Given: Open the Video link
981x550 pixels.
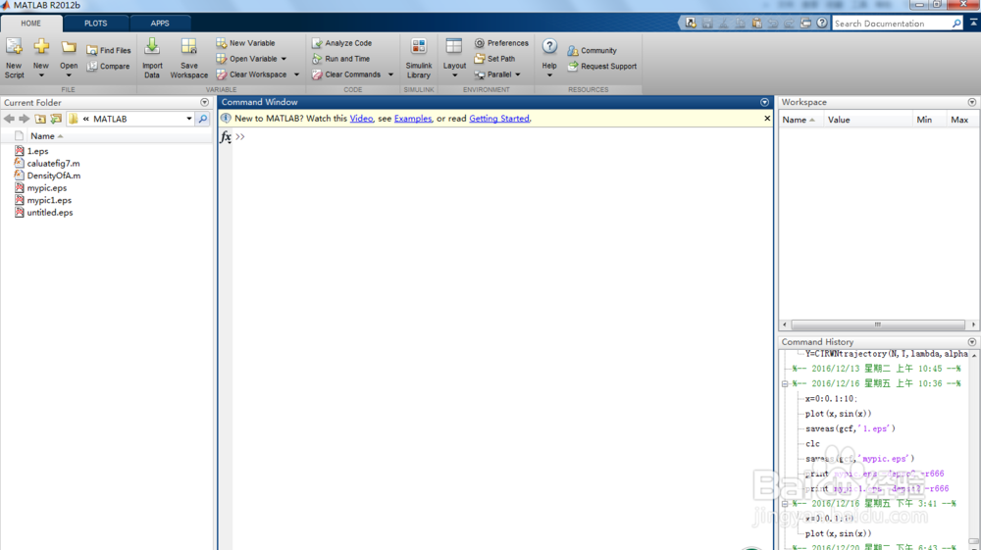Looking at the screenshot, I should point(361,118).
